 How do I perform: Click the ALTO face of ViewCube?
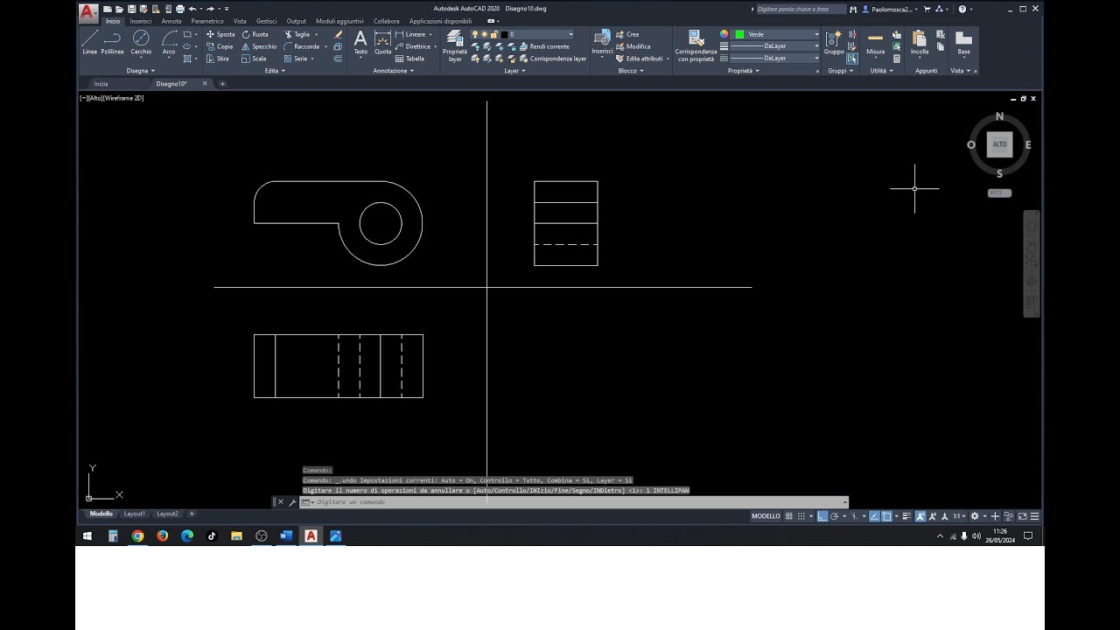click(999, 144)
